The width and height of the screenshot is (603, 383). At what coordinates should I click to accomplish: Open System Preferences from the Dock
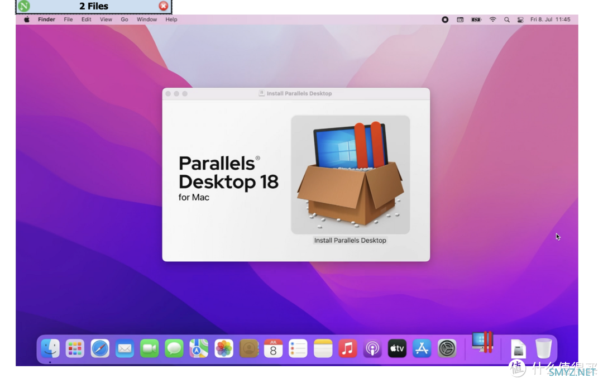[x=447, y=349]
